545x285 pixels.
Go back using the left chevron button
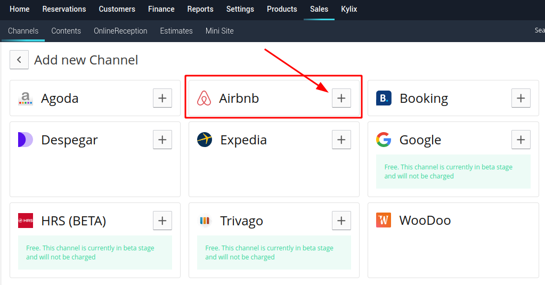click(19, 60)
